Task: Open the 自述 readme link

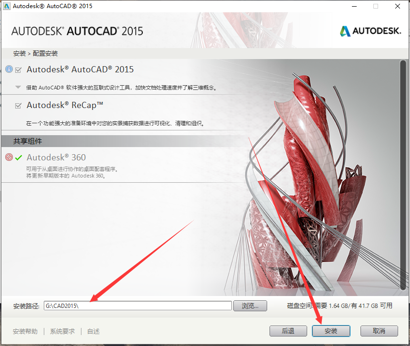Action: tap(93, 331)
